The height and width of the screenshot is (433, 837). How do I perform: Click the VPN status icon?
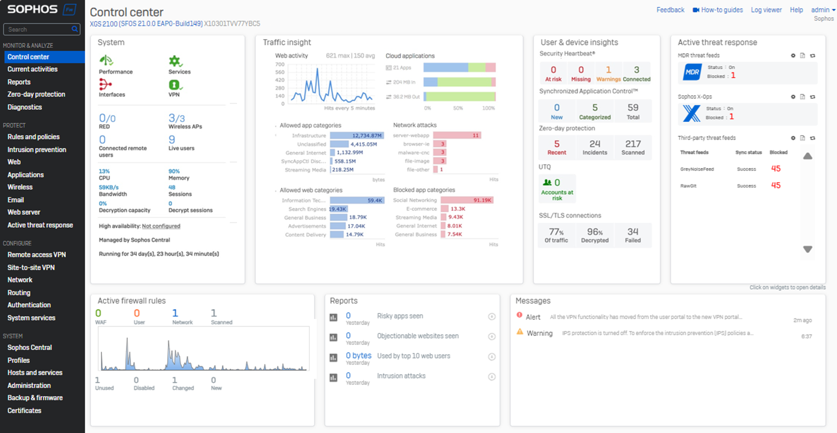pos(174,86)
